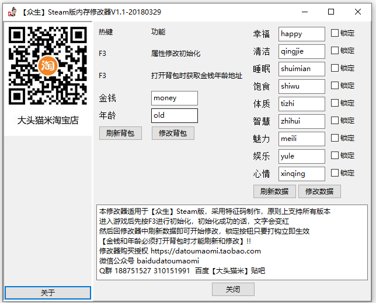Click the 清洁 qingjie input field
Viewport: 376px width, 303px height.
pyautogui.click(x=302, y=51)
